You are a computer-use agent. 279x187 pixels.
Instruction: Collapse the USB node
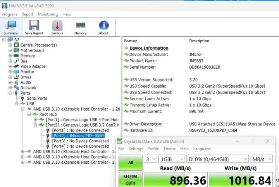tap(17, 104)
